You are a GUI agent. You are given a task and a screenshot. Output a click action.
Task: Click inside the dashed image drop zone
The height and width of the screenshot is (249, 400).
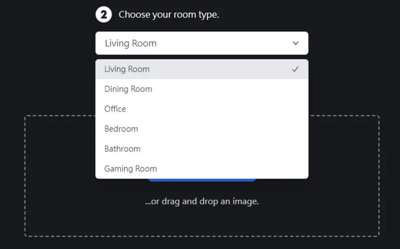pos(202,219)
